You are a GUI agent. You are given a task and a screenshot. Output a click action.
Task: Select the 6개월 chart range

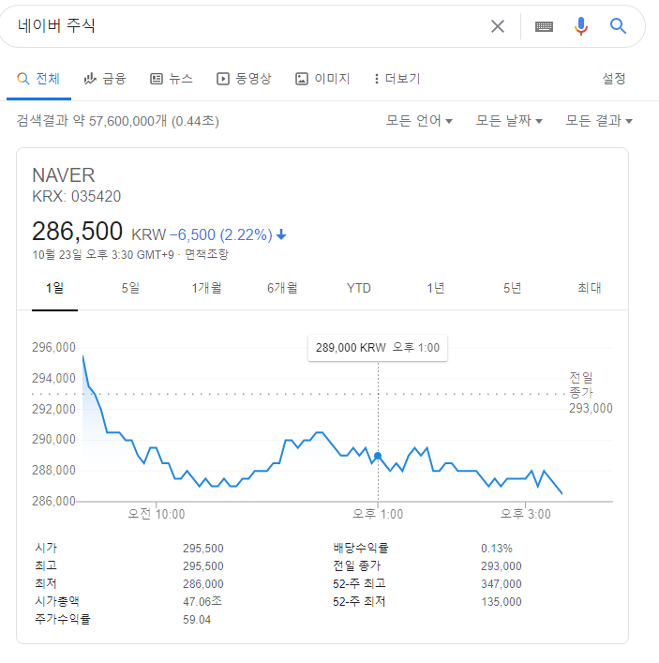pyautogui.click(x=282, y=289)
